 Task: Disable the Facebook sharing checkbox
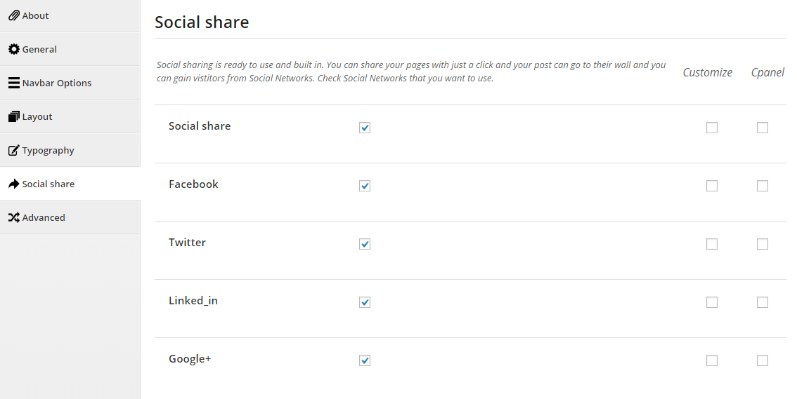(365, 186)
